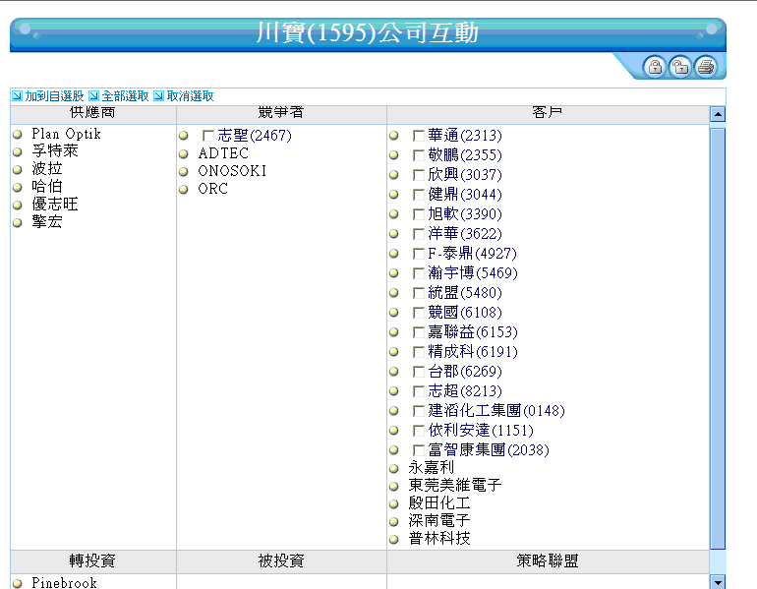Click the lock icon in the header

pyautogui.click(x=655, y=67)
